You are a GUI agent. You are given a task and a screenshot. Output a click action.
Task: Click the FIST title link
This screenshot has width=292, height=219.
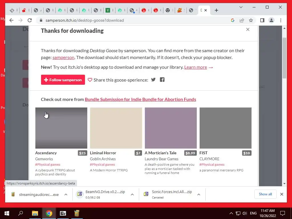(x=203, y=153)
